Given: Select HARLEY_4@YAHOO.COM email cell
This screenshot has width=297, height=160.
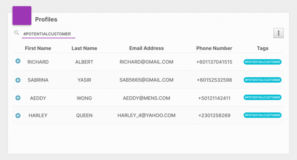Looking at the screenshot, I should [x=146, y=115].
